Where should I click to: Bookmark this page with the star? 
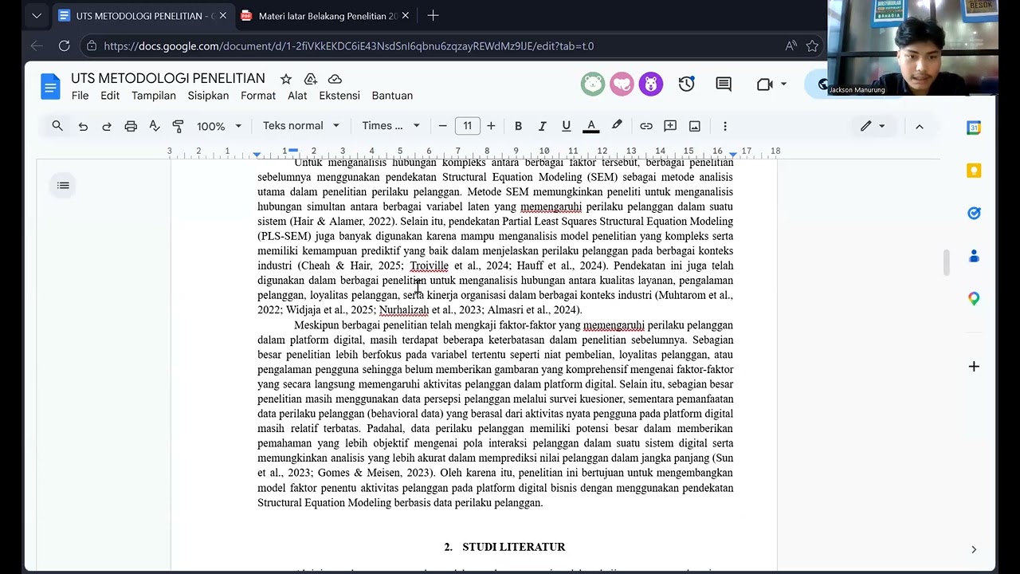(x=812, y=45)
